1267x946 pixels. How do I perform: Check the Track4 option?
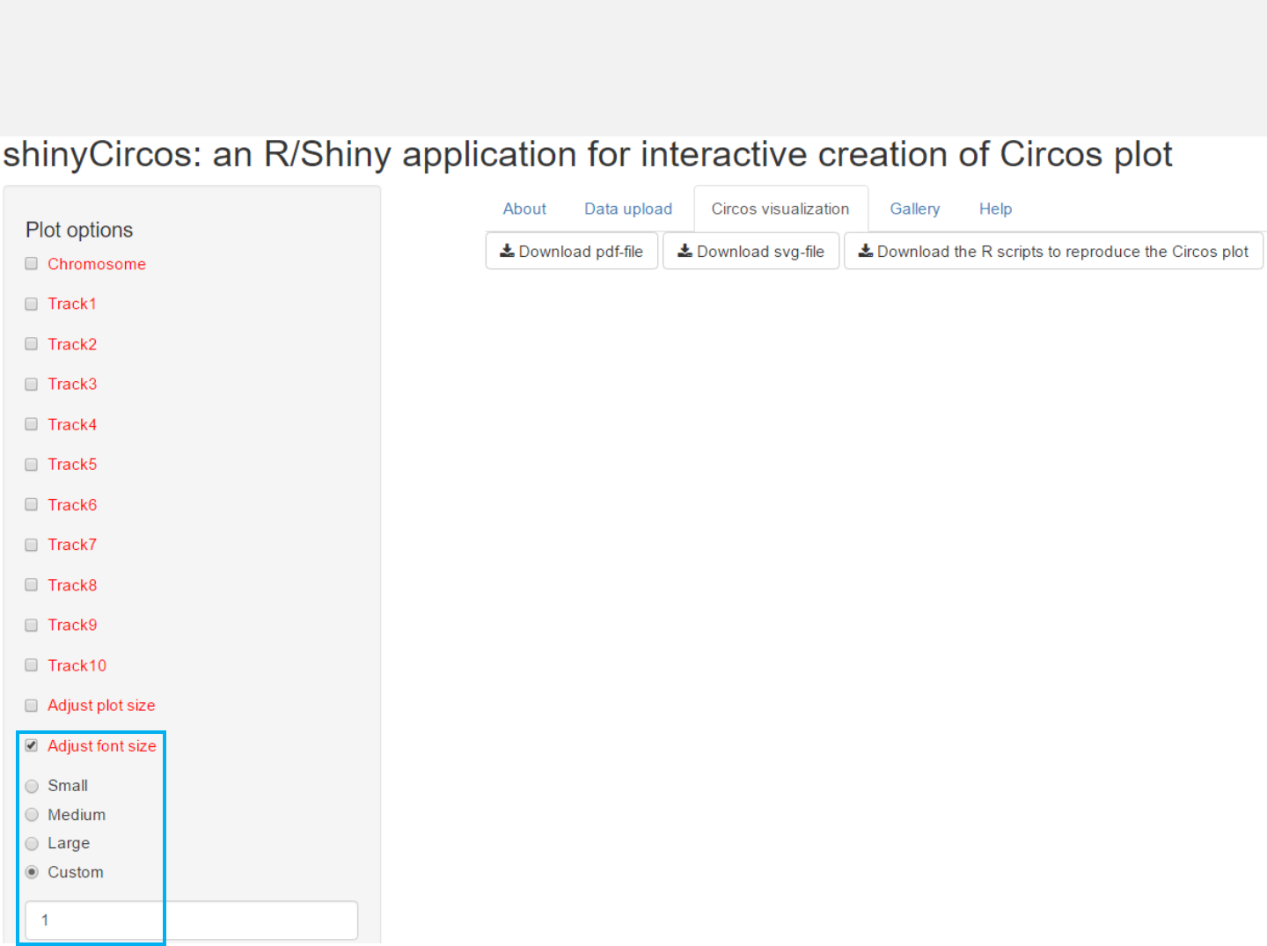(32, 424)
